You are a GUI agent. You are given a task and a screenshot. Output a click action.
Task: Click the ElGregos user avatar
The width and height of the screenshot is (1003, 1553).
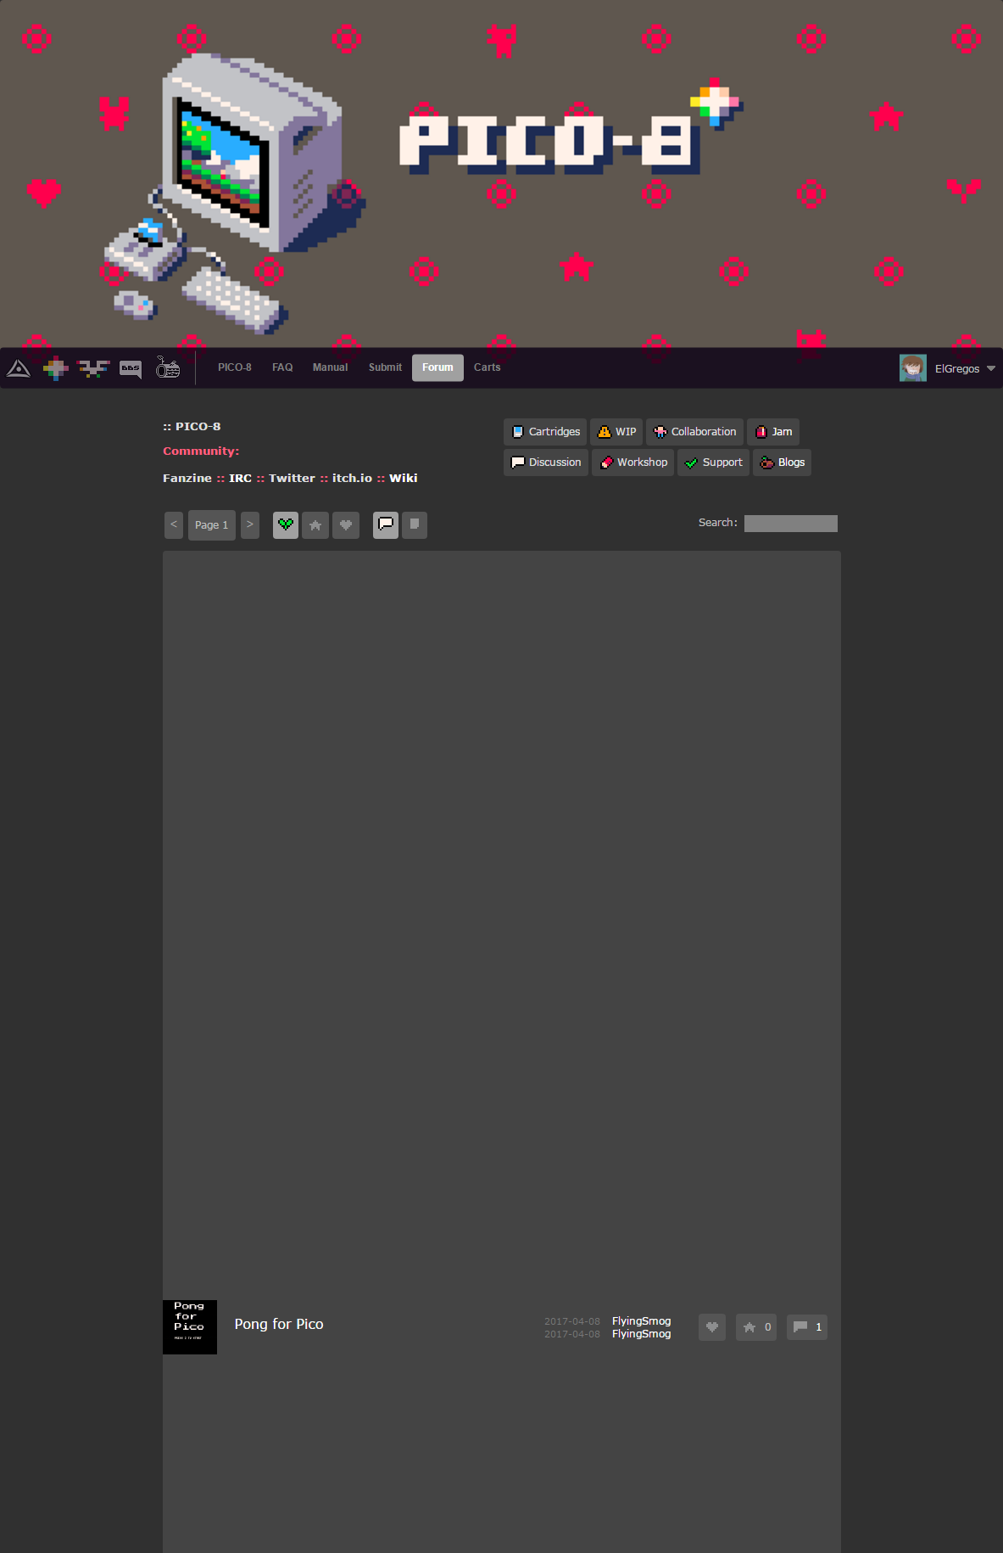(913, 368)
